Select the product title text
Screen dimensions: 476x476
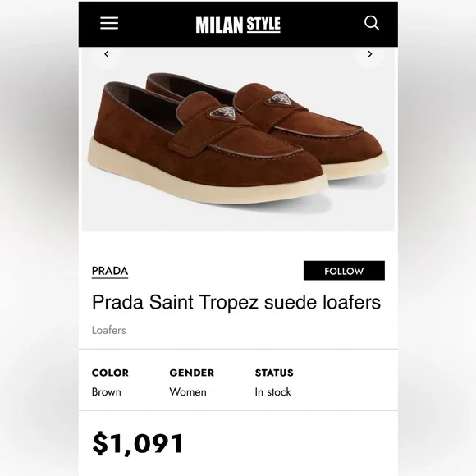tap(236, 302)
